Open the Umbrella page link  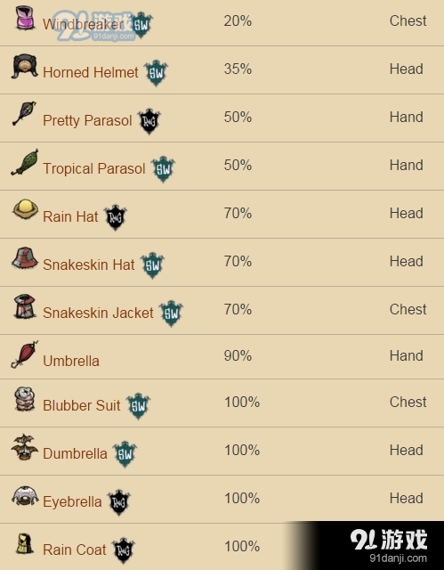(71, 361)
